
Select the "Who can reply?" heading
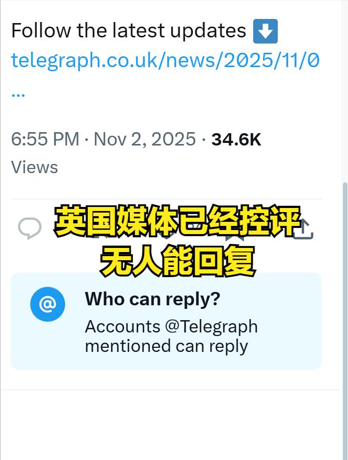(x=153, y=299)
